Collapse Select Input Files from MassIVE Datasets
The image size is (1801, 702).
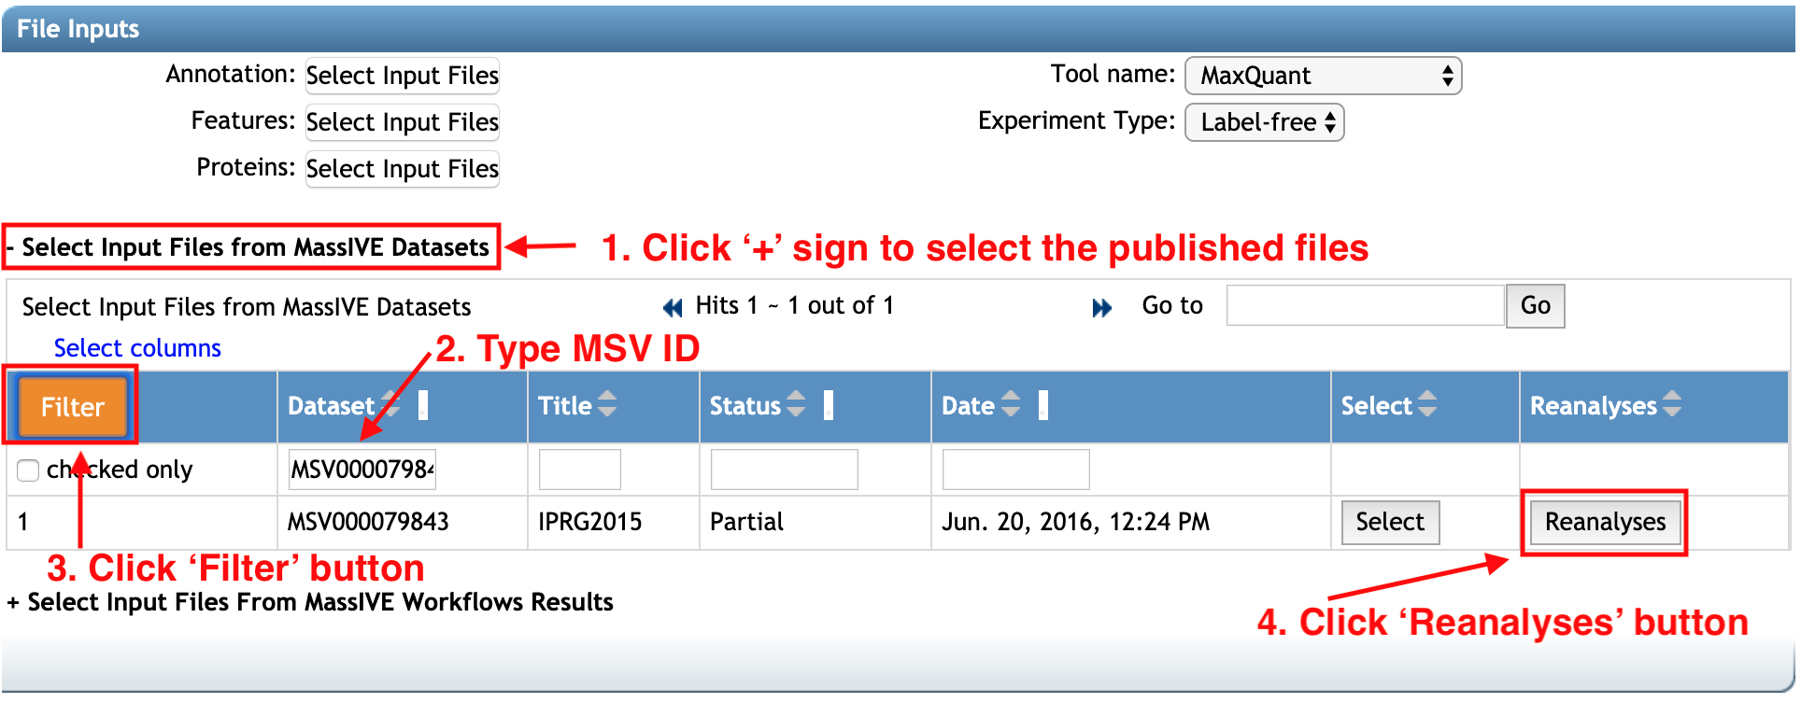(x=11, y=248)
